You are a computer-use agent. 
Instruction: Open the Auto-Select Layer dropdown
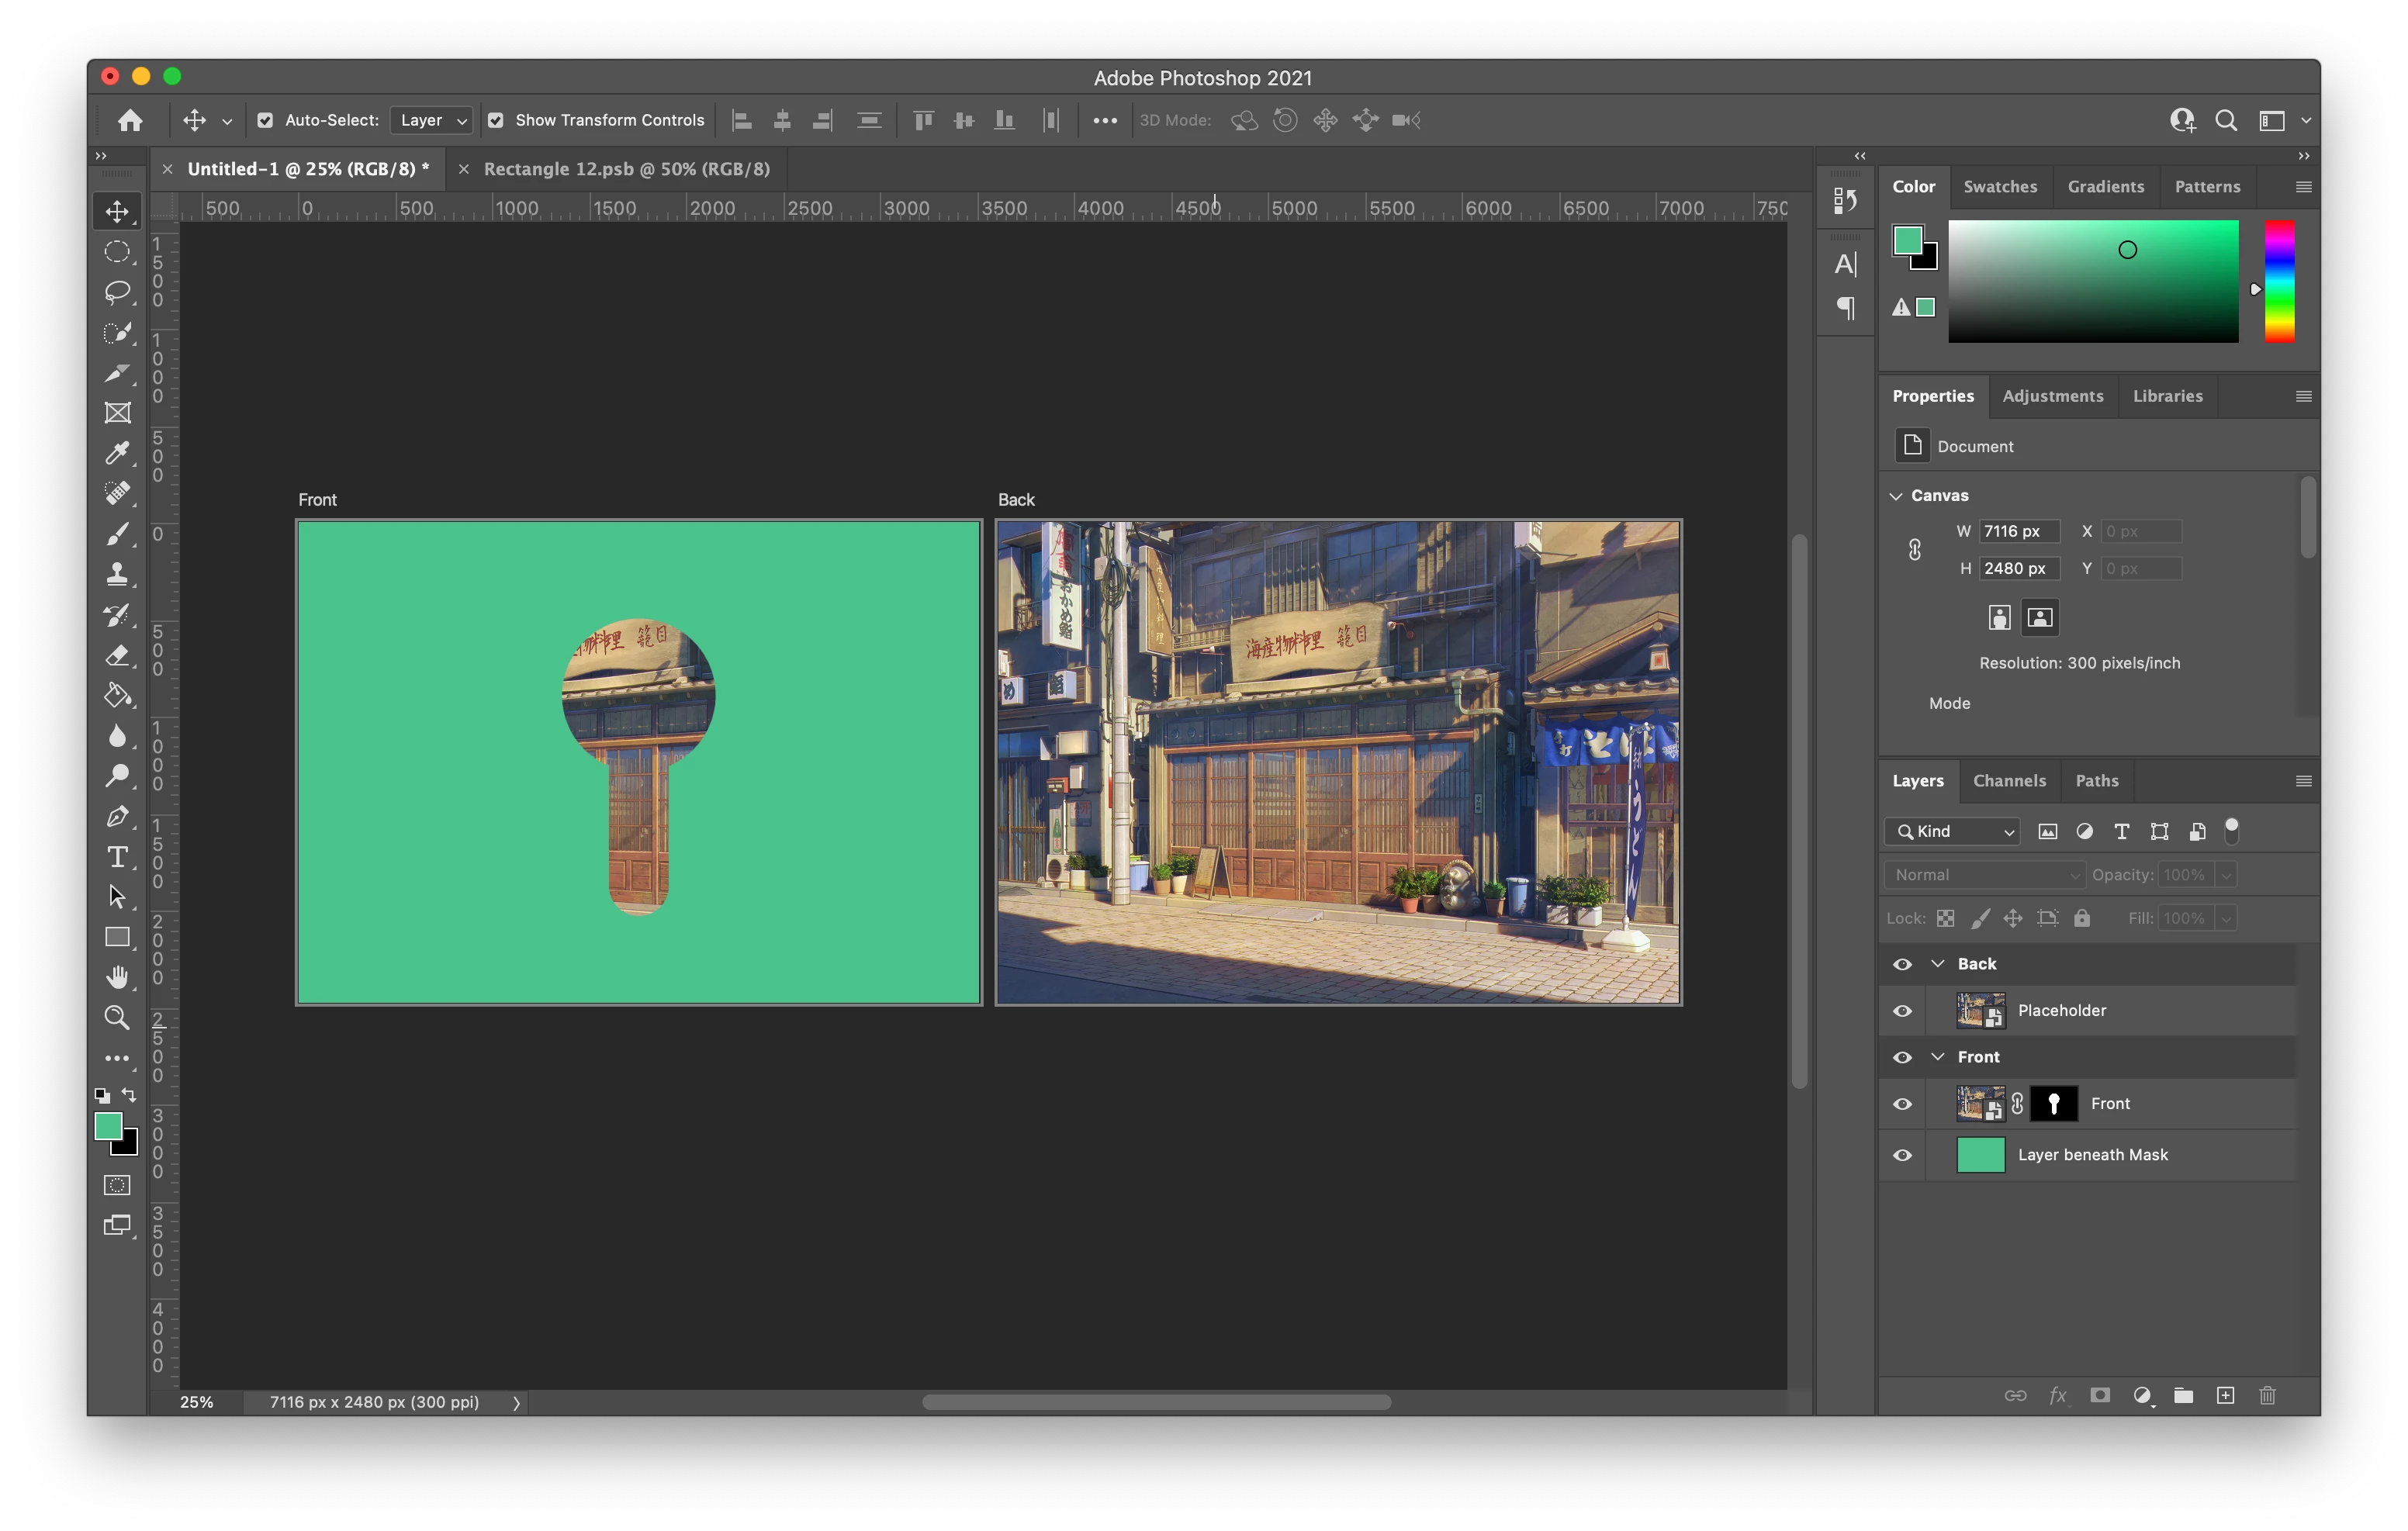click(x=431, y=120)
